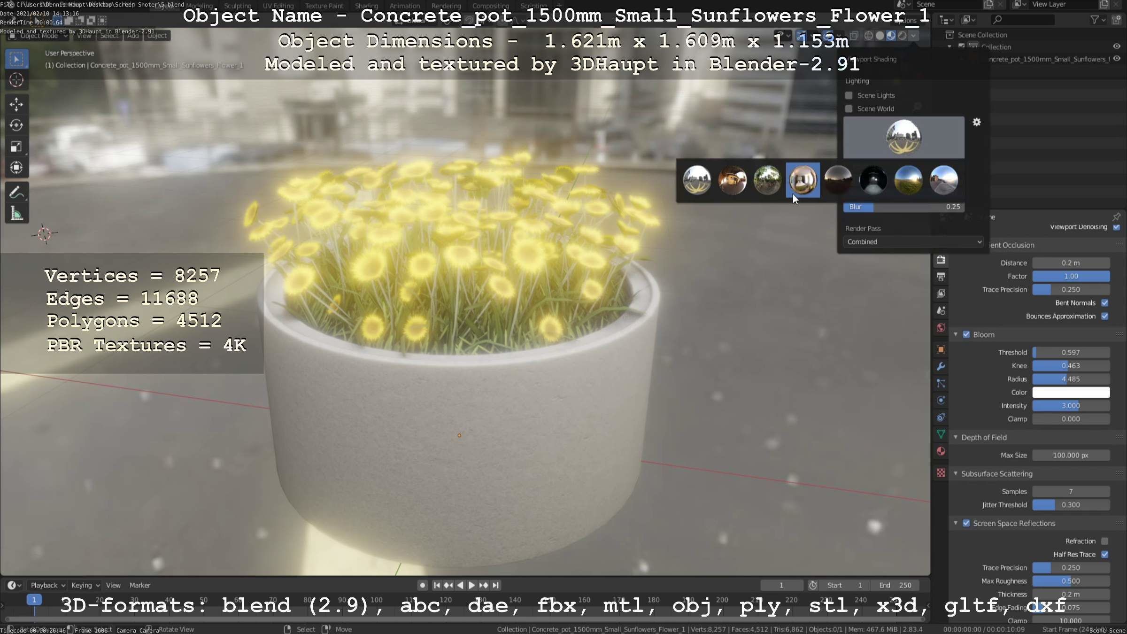
Task: Open Physics properties tab icon
Action: pyautogui.click(x=941, y=400)
